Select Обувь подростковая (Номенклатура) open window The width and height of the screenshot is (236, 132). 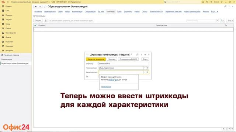pos(15,63)
